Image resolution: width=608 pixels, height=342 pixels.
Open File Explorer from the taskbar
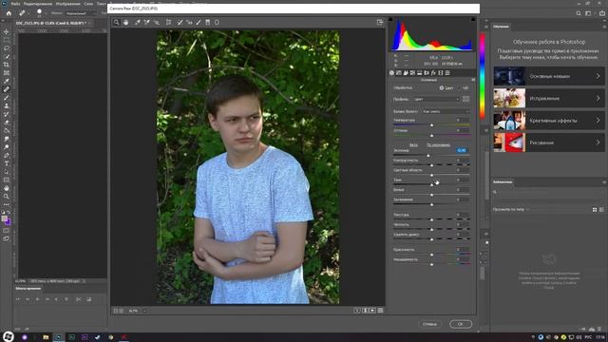(x=46, y=337)
